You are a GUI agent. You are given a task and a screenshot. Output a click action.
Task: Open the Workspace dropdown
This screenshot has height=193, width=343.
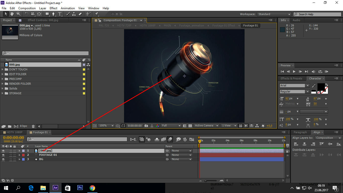(x=274, y=14)
